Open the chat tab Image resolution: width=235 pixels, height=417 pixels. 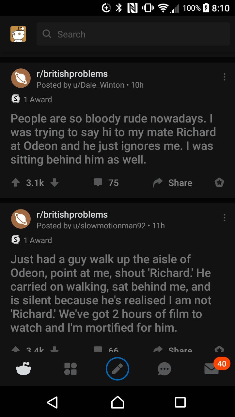click(x=164, y=369)
